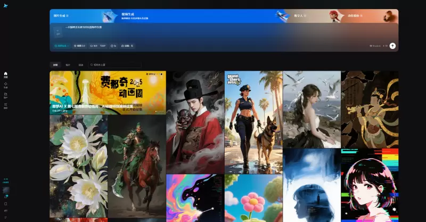
Task: Open the notification bell icon with badge
Action: 6,196
